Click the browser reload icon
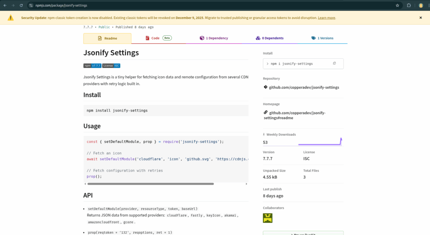The image size is (430, 235). coord(21,5)
